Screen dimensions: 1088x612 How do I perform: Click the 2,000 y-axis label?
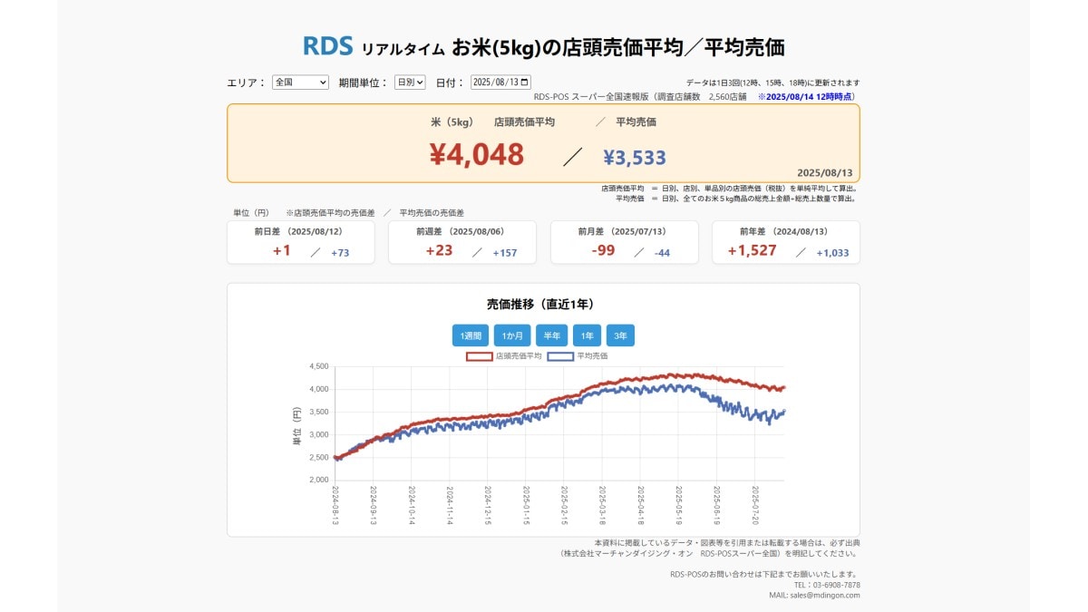318,481
